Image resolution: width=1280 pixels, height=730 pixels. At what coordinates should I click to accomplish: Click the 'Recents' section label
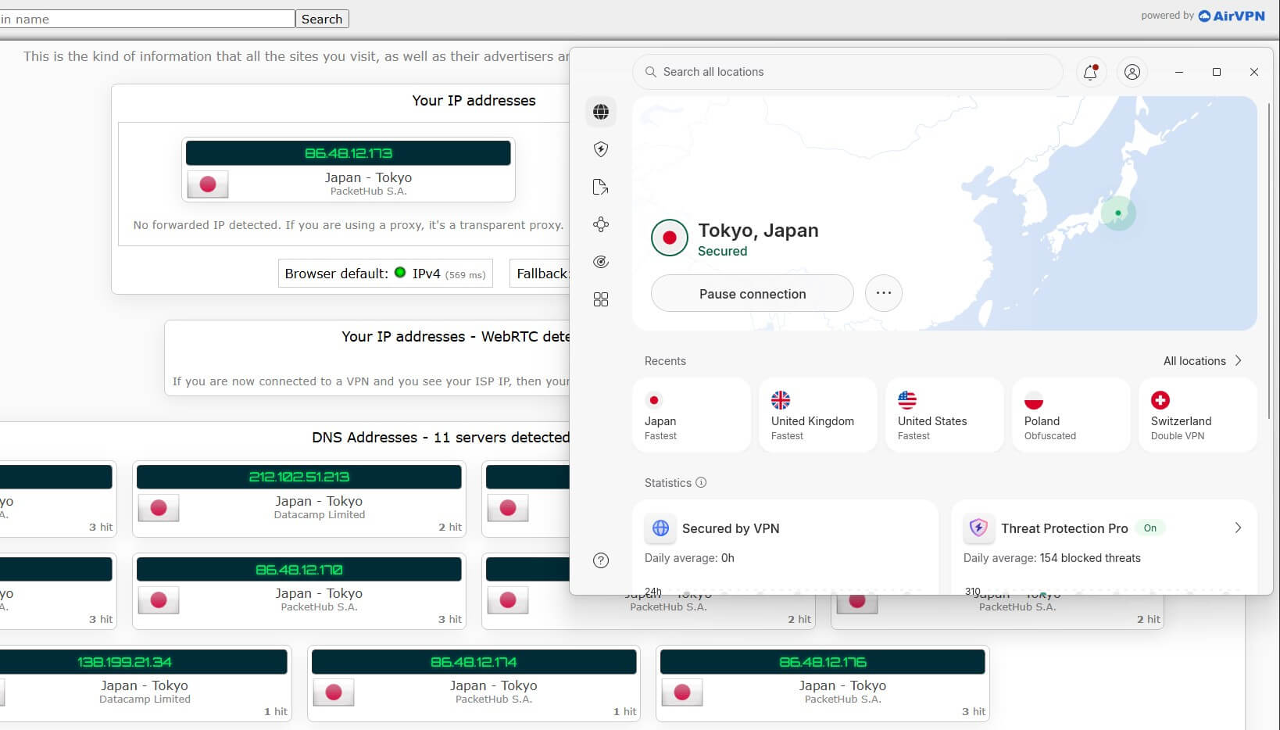(x=665, y=360)
